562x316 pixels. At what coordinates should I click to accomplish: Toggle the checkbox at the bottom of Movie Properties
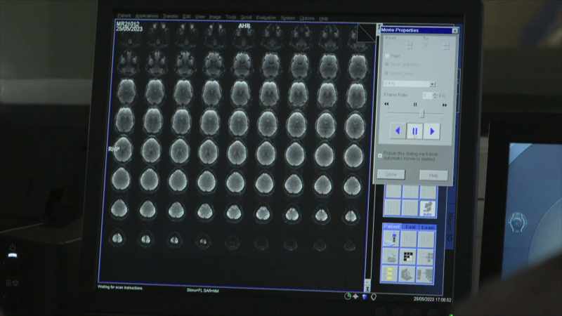380,155
